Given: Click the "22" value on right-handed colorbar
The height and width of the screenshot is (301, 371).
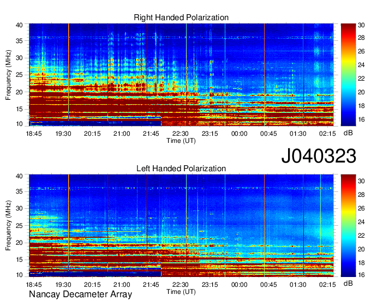Looking at the screenshot, I should tap(361, 79).
